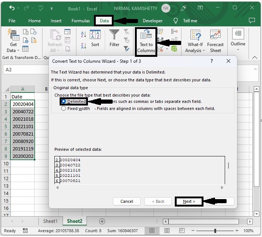Image resolution: width=262 pixels, height=237 pixels.
Task: Toggle the Filter funnel icon
Action: (114, 34)
